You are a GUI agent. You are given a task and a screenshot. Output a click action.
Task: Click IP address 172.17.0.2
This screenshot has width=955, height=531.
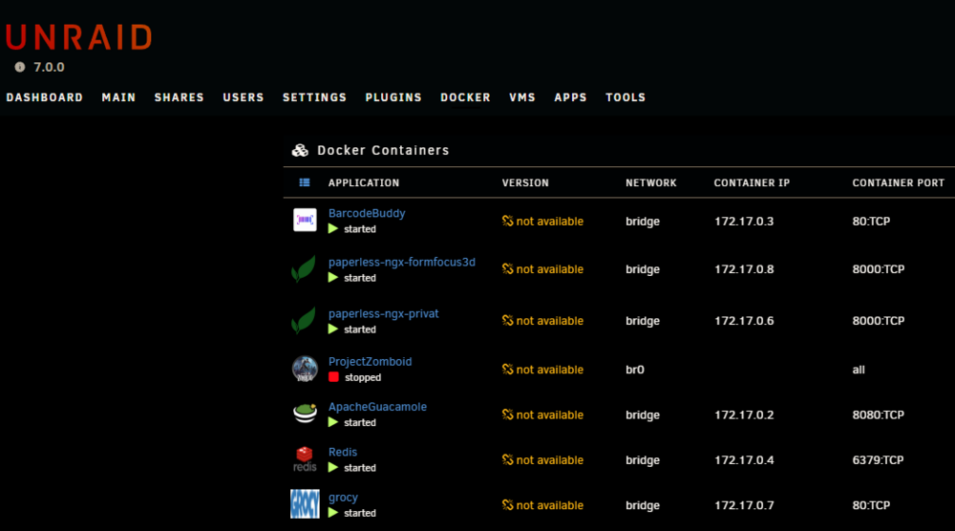point(744,414)
